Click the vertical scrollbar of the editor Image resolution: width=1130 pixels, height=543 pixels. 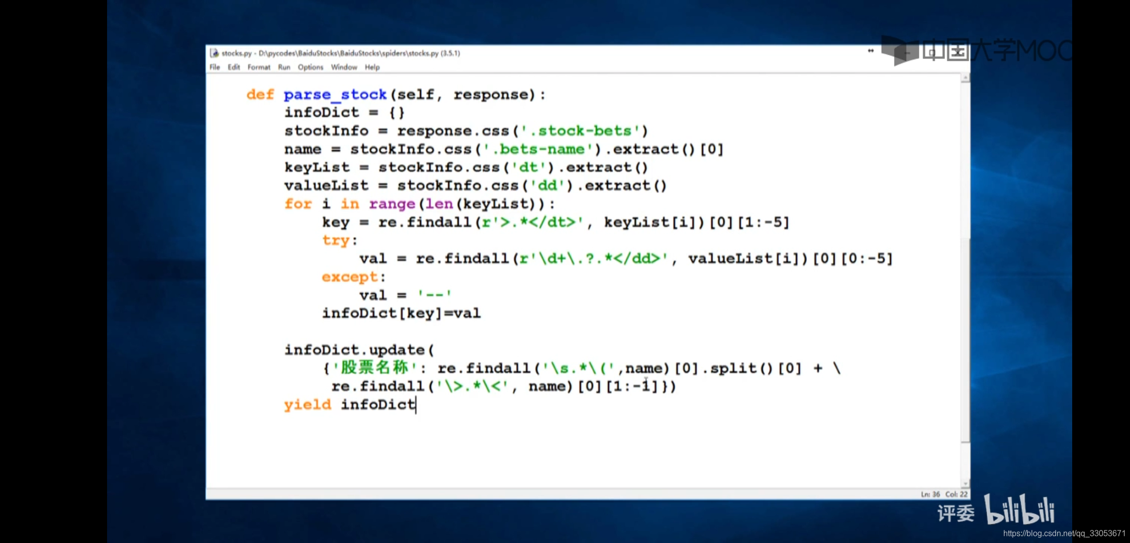tap(965, 282)
